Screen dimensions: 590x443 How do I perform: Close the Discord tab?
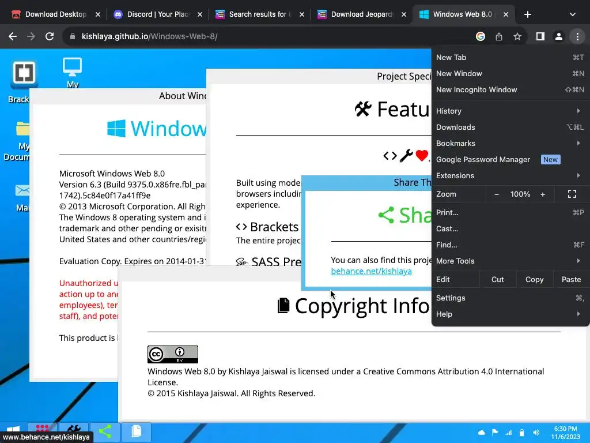(x=200, y=14)
